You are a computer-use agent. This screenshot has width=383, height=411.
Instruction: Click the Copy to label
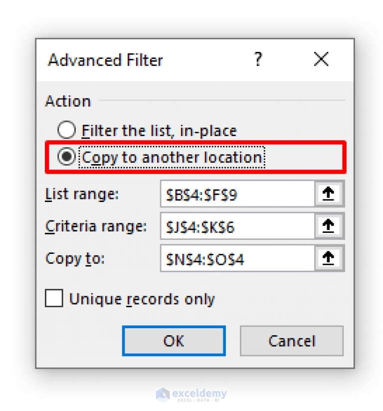pos(74,258)
